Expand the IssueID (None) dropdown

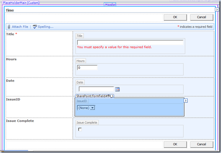[x=92, y=108]
